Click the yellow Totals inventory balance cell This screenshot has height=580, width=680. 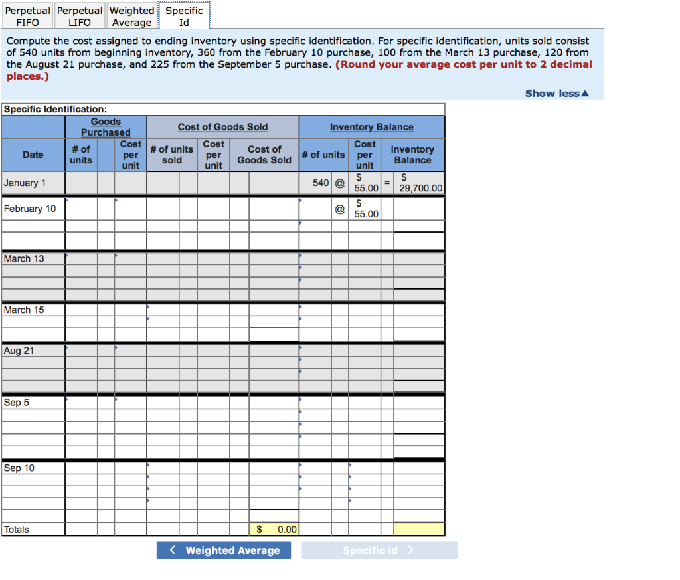click(419, 530)
